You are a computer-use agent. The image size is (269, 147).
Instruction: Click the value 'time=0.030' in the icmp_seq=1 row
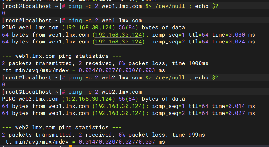pos(228,35)
